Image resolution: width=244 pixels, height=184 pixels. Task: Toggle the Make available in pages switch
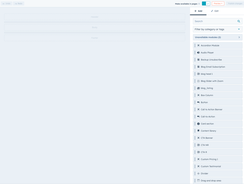tap(206, 3)
